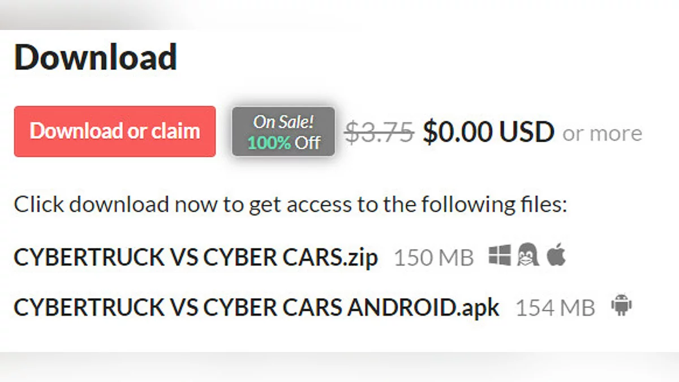Select CYBERTRUCK VS CYBER CARS ANDROID.apk file name

(x=256, y=308)
